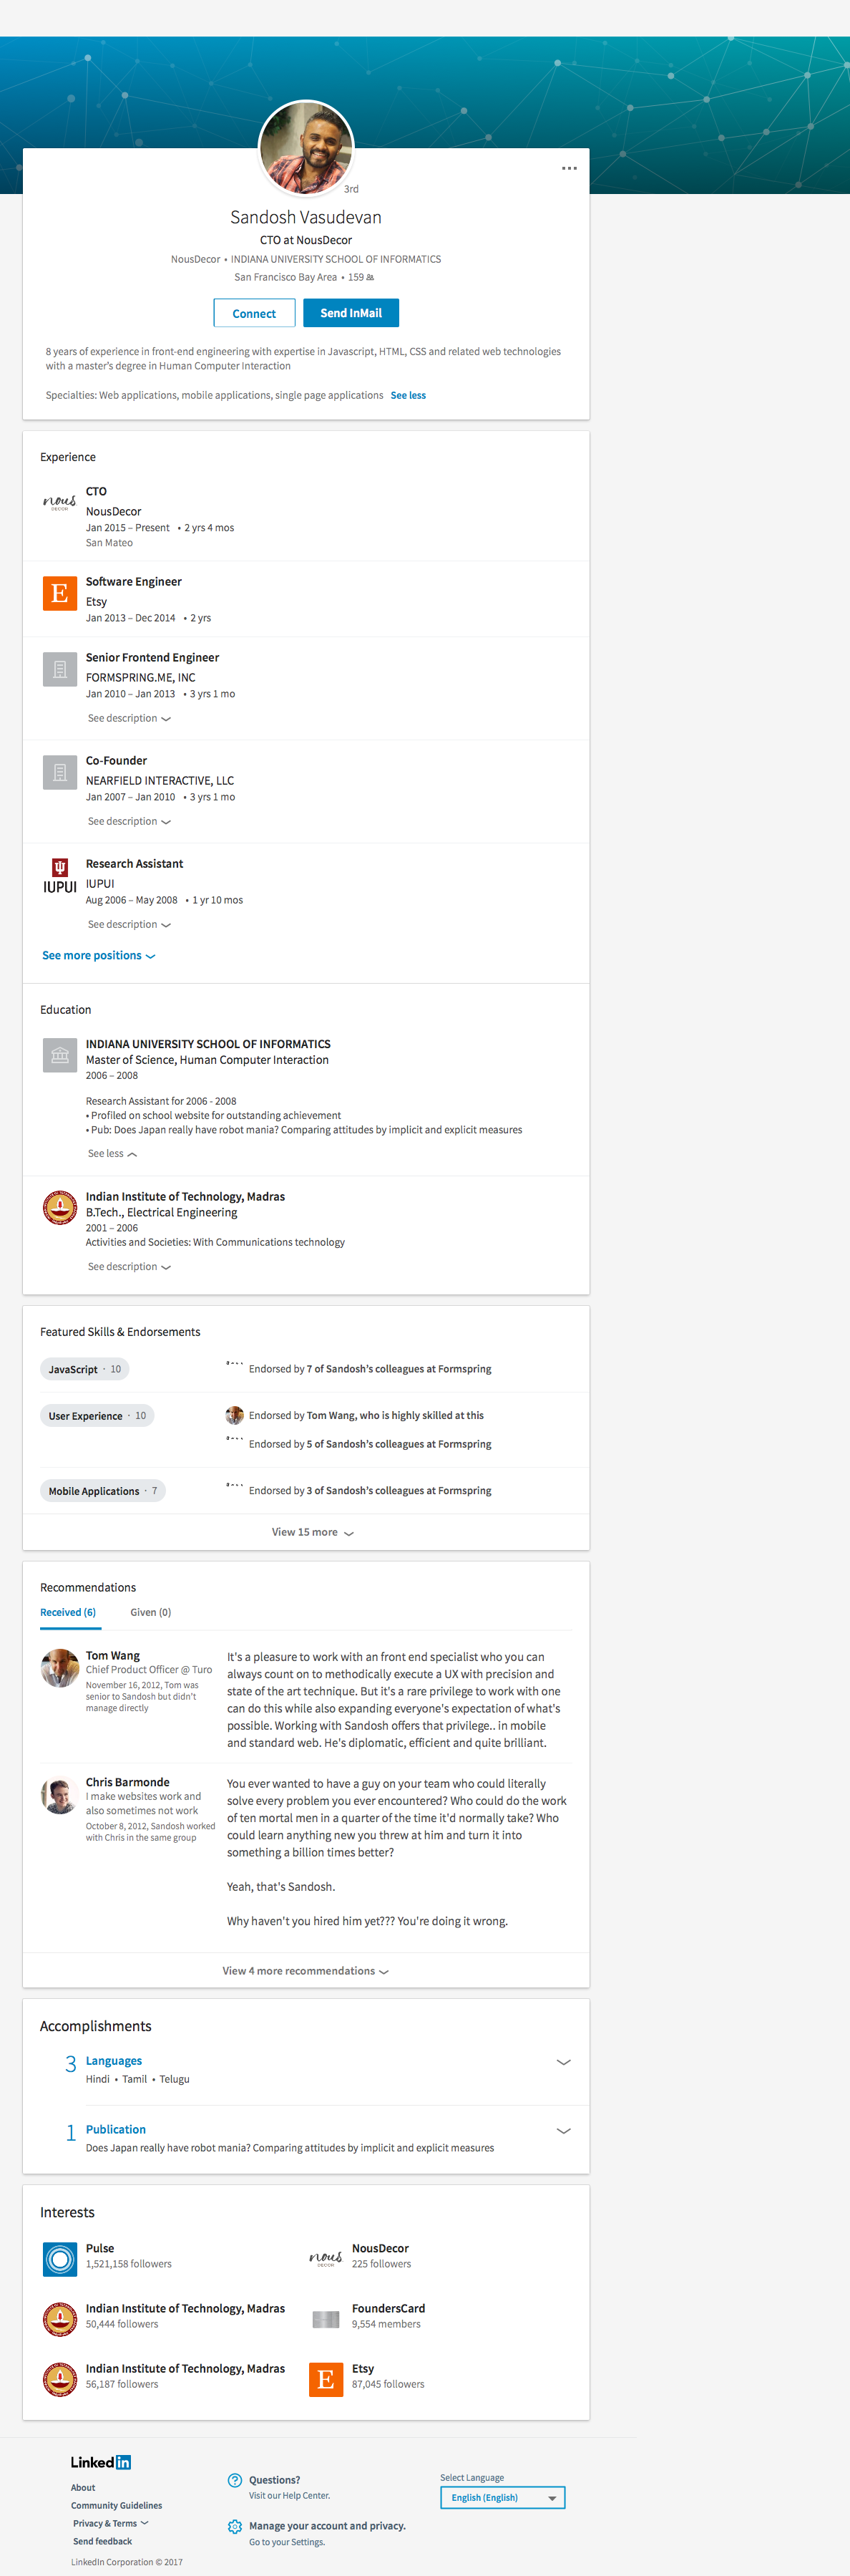The height and width of the screenshot is (2576, 850).
Task: Open the three-dot more actions menu
Action: point(570,168)
